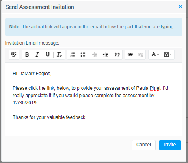Apply block quote formatting
The image size is (188, 163).
pos(117,54)
